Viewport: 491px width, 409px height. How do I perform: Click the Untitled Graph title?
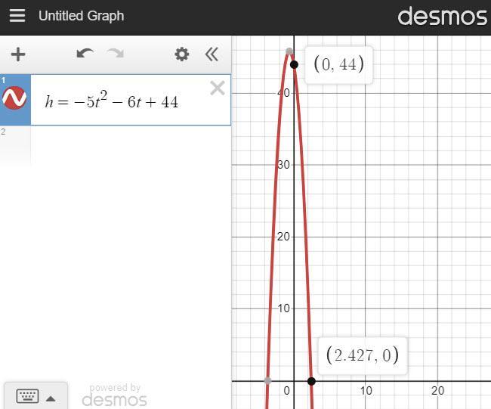click(81, 16)
